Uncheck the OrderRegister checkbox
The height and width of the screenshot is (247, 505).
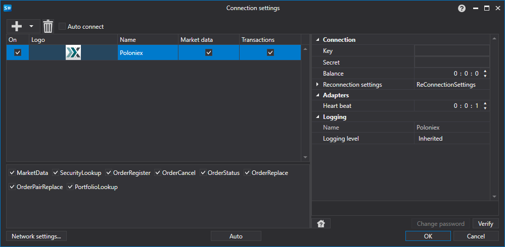(x=109, y=173)
